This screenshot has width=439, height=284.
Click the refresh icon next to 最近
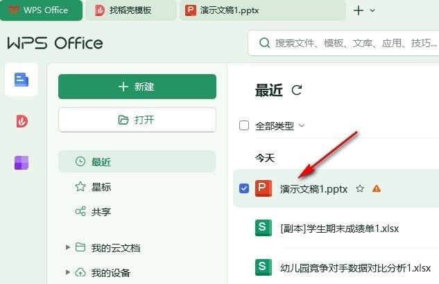[297, 90]
